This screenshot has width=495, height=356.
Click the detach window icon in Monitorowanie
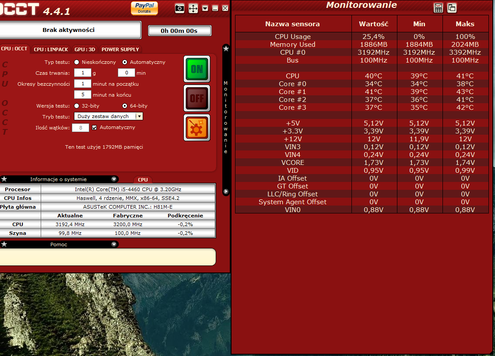[452, 8]
